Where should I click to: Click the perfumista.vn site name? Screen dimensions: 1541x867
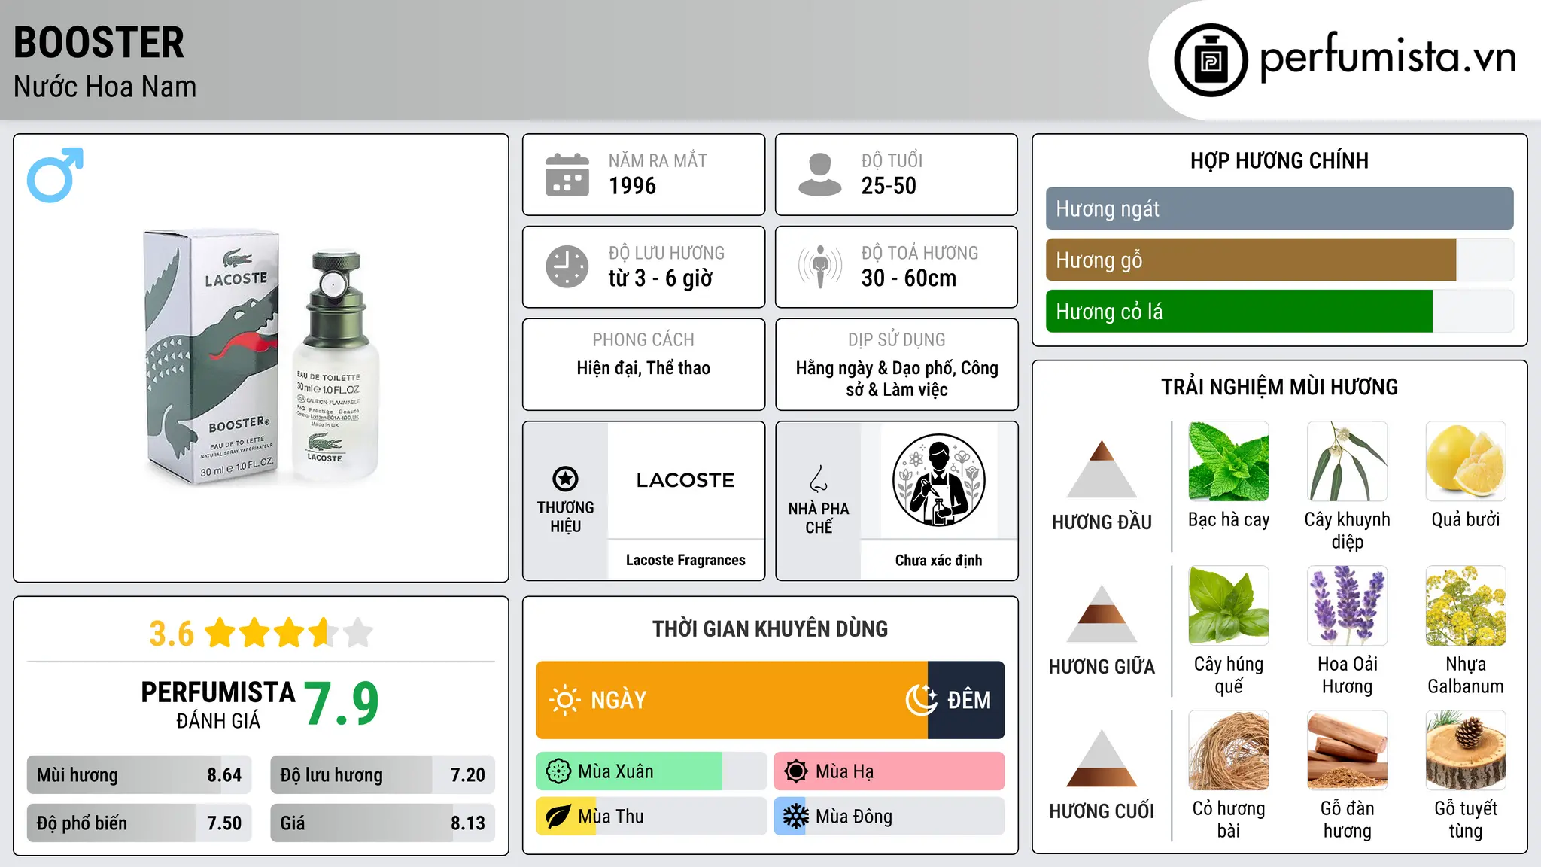1388,58
